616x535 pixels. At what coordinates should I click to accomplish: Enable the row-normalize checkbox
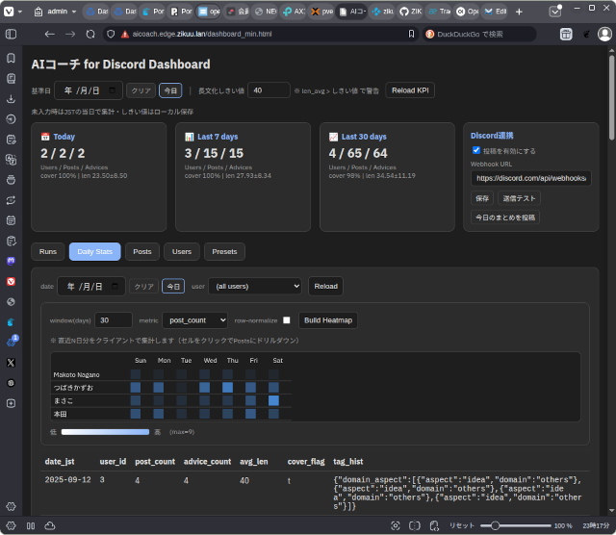point(286,320)
